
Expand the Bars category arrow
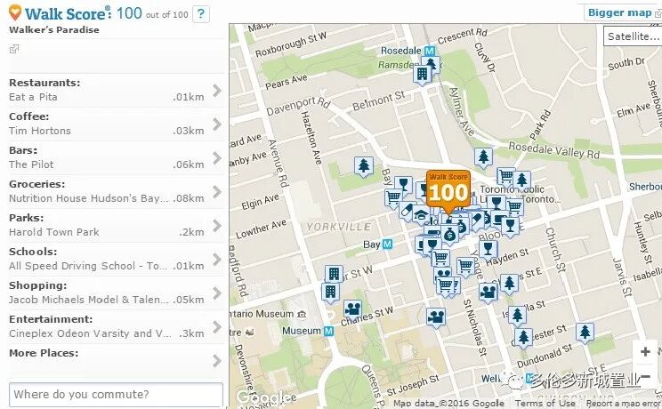point(217,158)
